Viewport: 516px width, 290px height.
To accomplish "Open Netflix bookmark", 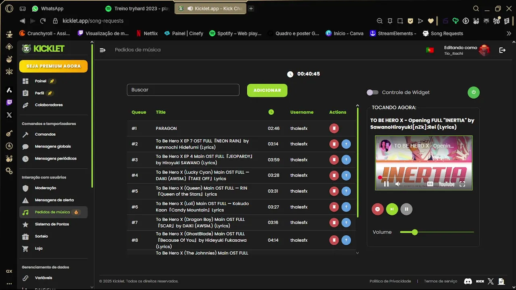I will 147,33.
